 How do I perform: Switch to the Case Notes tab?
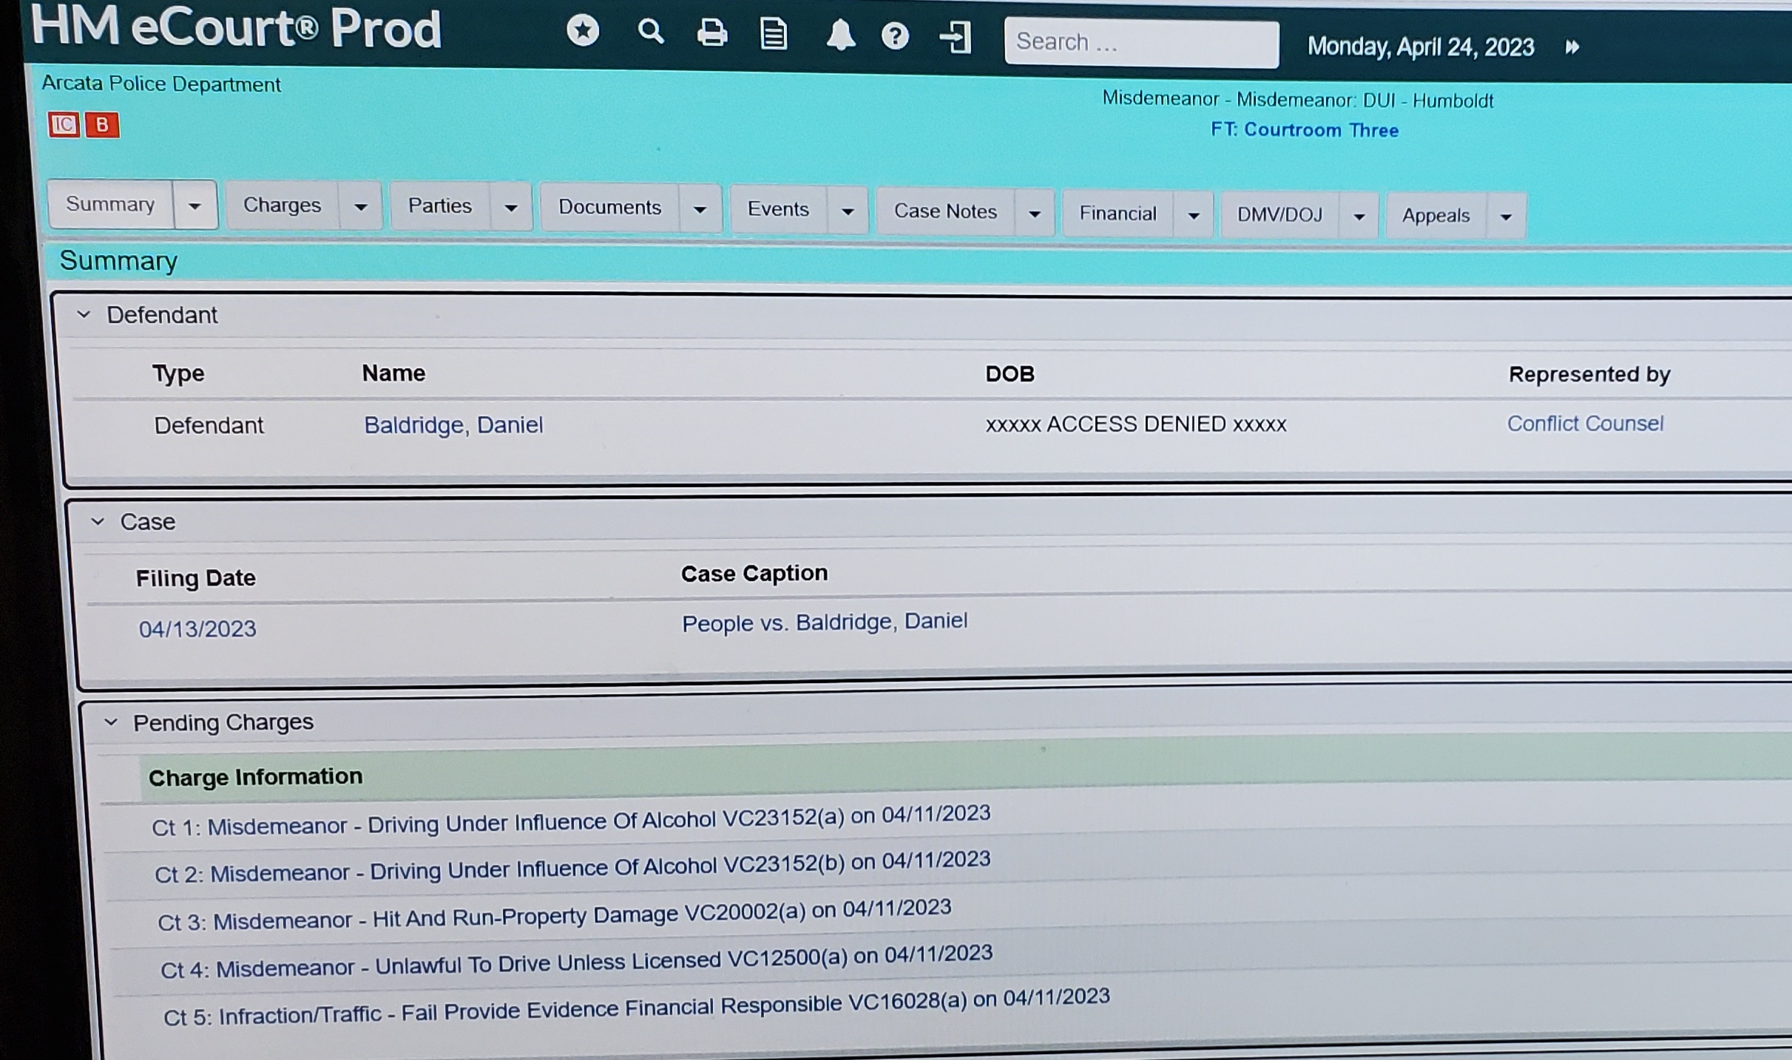click(945, 212)
